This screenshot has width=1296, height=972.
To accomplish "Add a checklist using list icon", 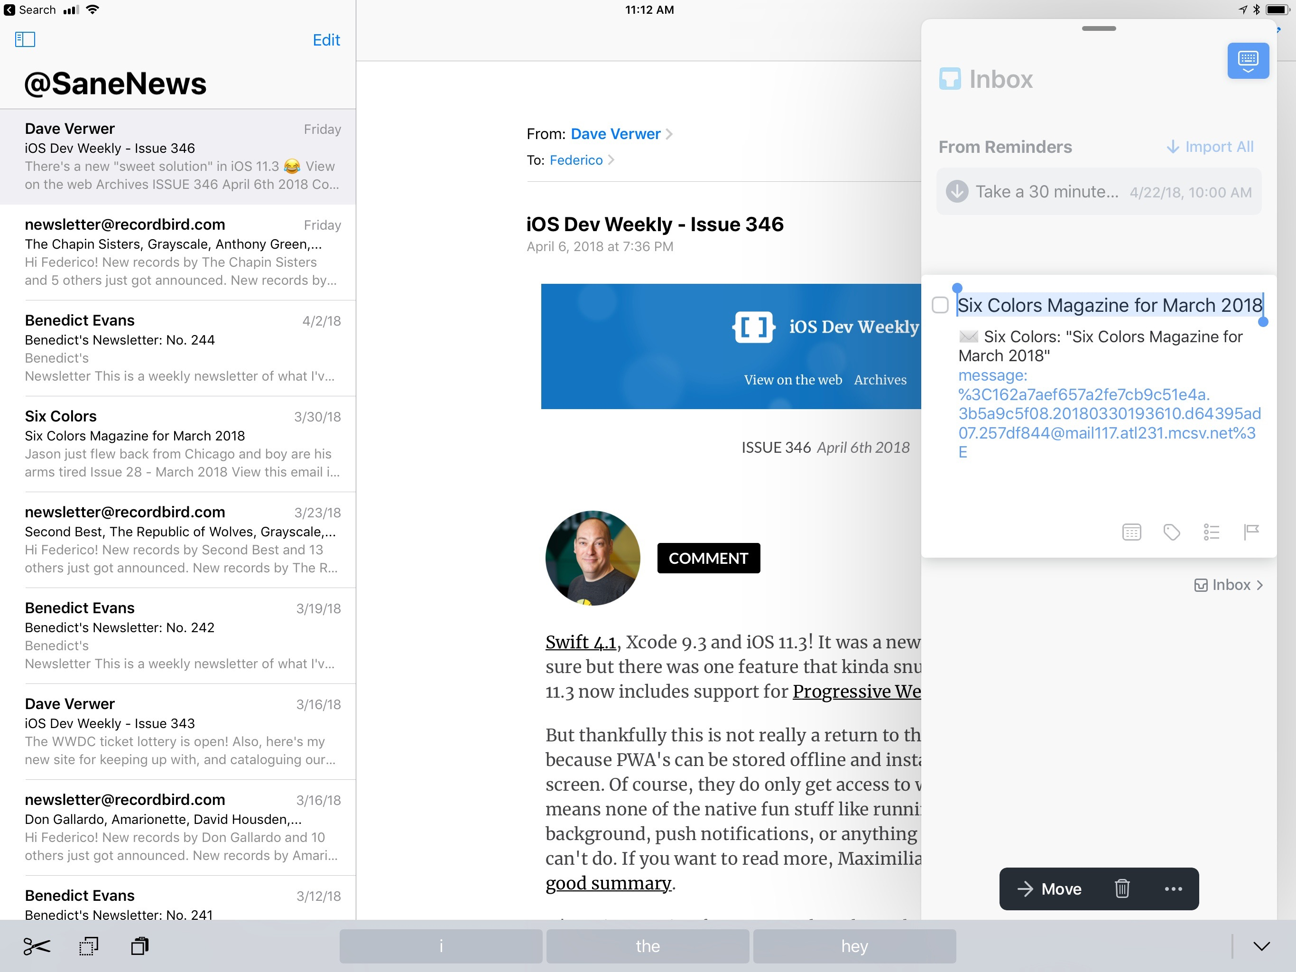I will point(1211,532).
